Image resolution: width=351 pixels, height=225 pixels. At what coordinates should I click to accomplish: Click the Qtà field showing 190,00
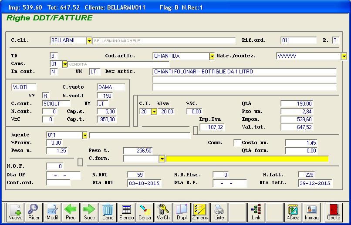pyautogui.click(x=297, y=104)
